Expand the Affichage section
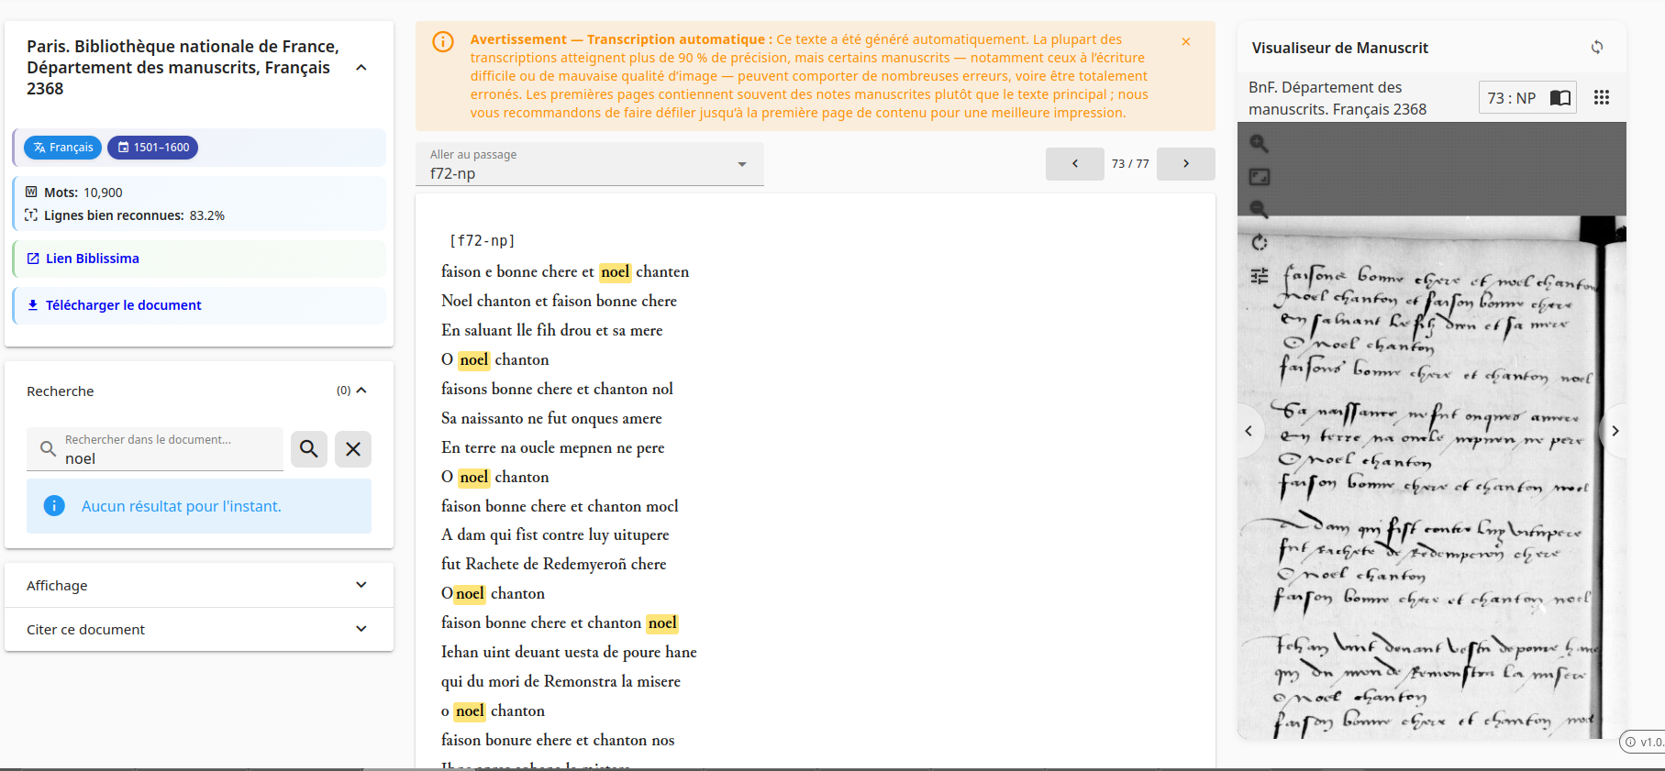 click(x=361, y=585)
